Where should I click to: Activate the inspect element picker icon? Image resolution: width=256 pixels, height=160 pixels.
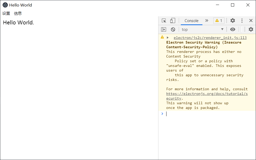point(164,21)
